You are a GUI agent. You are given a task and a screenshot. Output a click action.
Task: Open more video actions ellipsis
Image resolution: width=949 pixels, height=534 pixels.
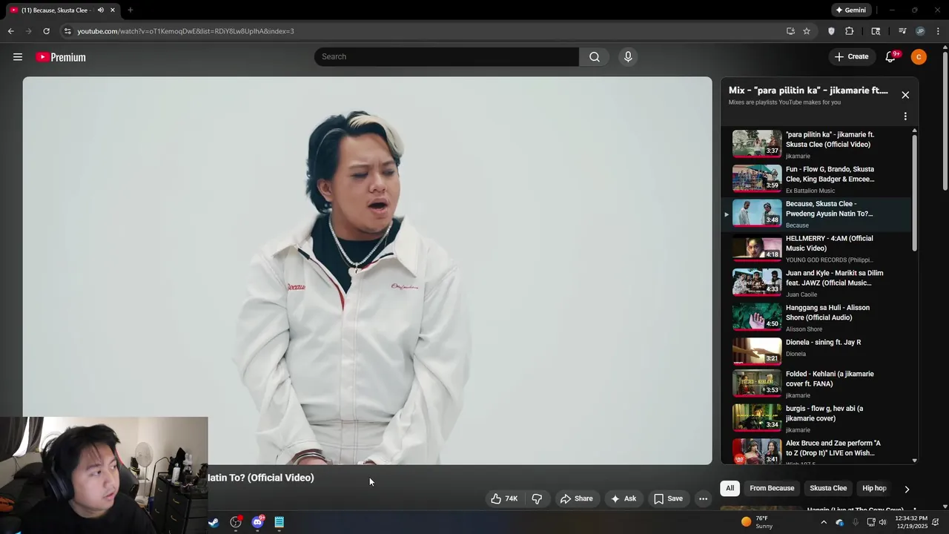(x=704, y=498)
